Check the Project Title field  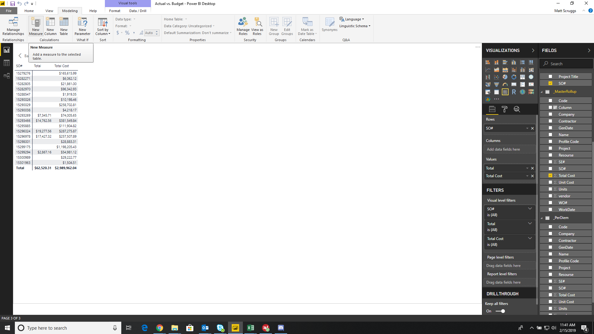coord(550,76)
